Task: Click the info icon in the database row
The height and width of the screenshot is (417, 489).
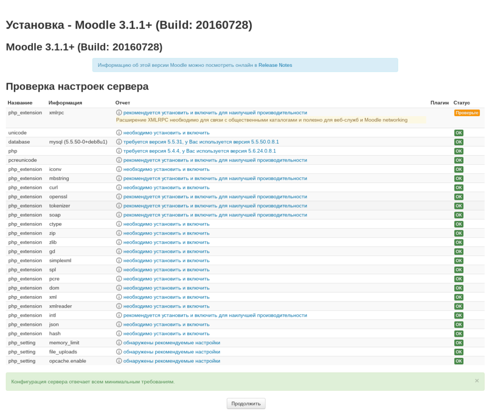Action: [119, 141]
